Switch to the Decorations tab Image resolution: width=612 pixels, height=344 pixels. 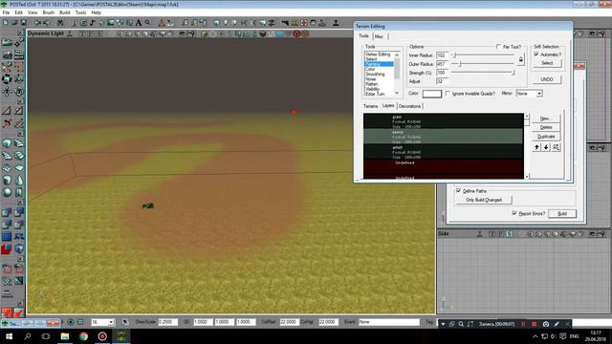[410, 106]
